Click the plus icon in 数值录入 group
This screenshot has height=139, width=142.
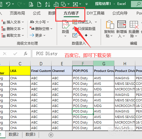[86, 35]
